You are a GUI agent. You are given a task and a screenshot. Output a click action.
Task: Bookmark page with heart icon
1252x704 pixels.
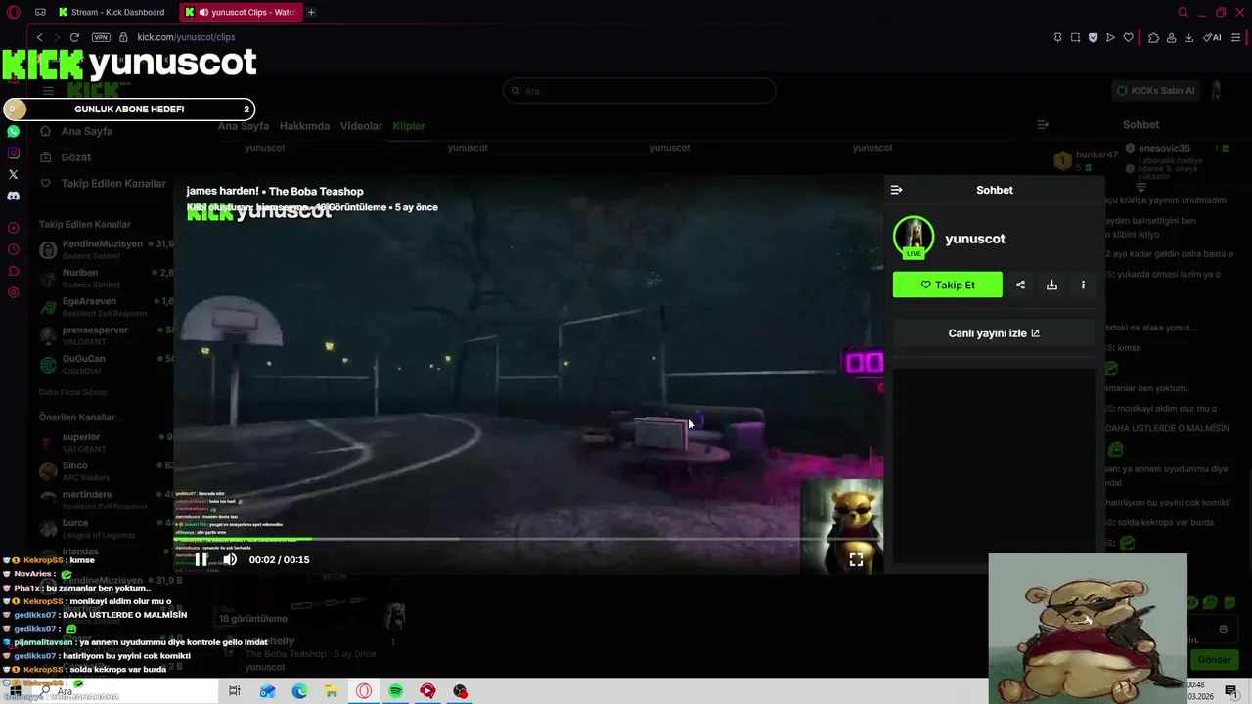[1128, 37]
